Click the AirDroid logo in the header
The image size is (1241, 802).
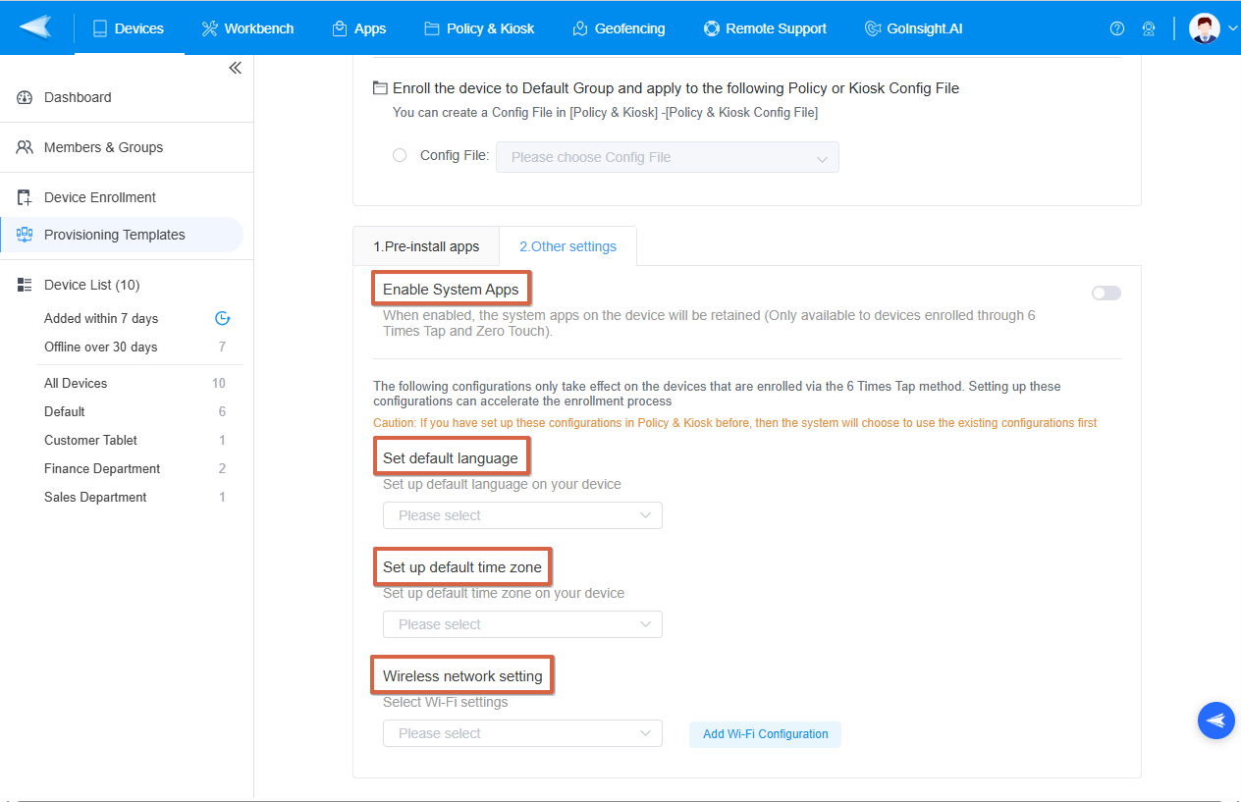click(35, 27)
